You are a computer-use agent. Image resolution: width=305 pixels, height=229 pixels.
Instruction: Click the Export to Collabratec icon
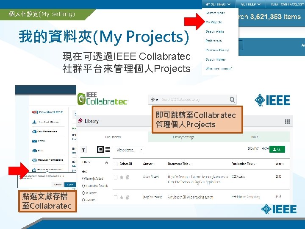pyautogui.click(x=34, y=170)
